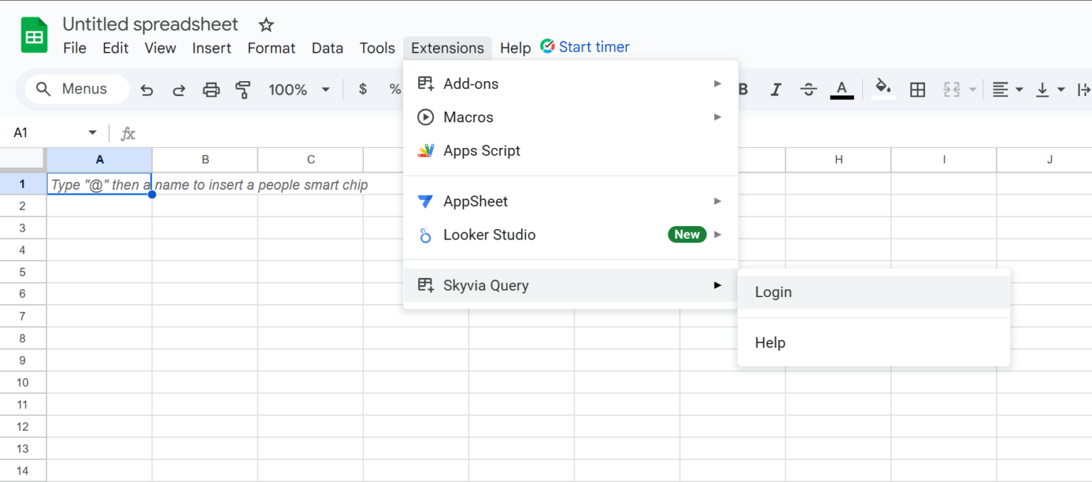The height and width of the screenshot is (482, 1092).
Task: Select Login under Skyvia Query
Action: click(x=773, y=291)
